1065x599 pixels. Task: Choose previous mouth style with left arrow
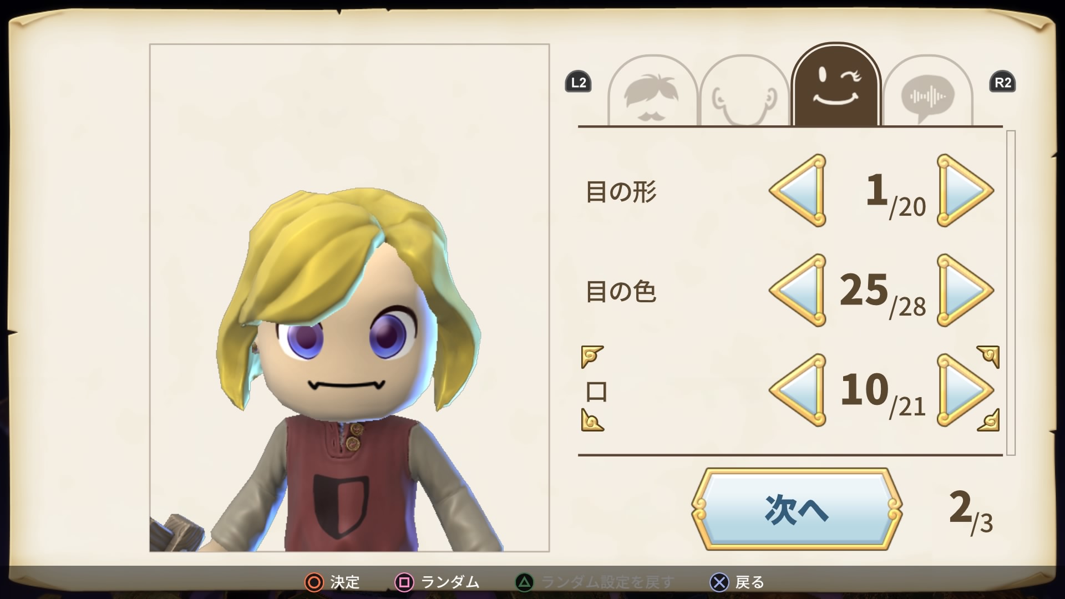tap(798, 390)
